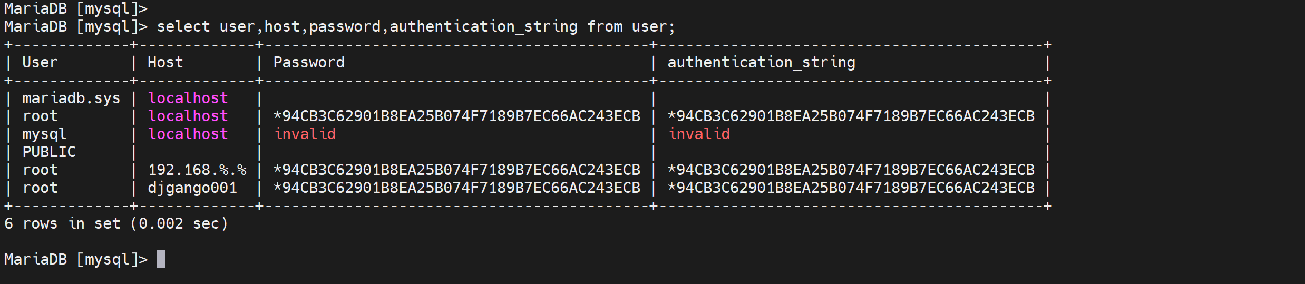Viewport: 1305px width, 284px height.
Task: Click the authentication_string hash in the 192.168.%.% row
Action: 851,170
